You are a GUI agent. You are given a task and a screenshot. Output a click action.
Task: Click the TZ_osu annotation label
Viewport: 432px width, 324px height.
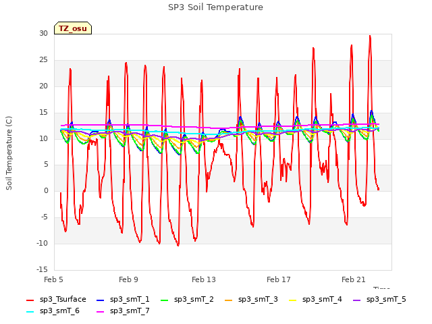pyautogui.click(x=73, y=28)
